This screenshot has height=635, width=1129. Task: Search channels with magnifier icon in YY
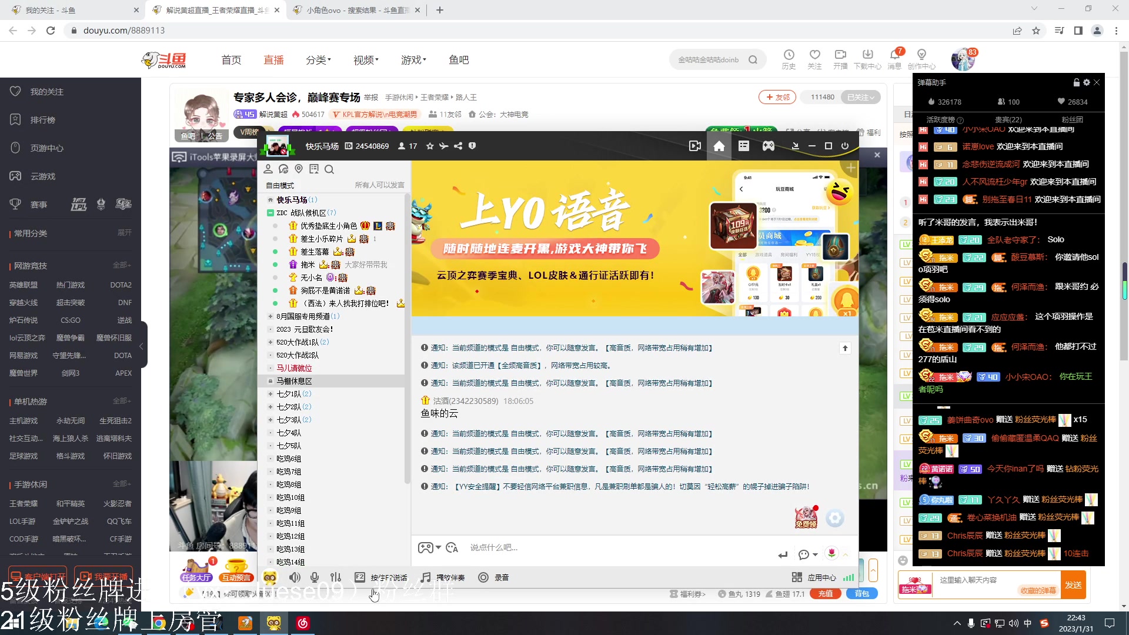tap(329, 169)
